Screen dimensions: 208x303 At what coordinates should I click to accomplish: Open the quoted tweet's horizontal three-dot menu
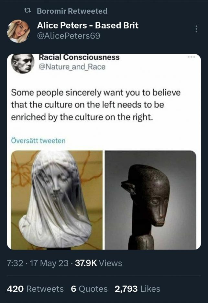pos(192,57)
